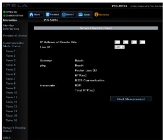Select Term 6 in sidebar

(x=11, y=74)
